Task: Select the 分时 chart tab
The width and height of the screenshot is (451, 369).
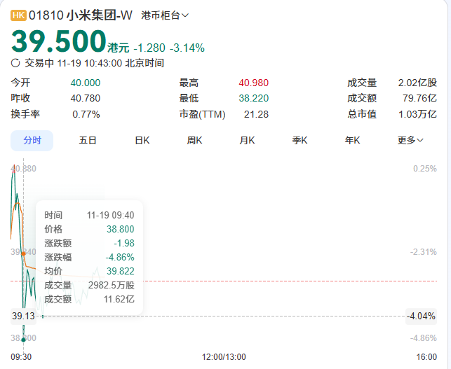Action: 32,141
